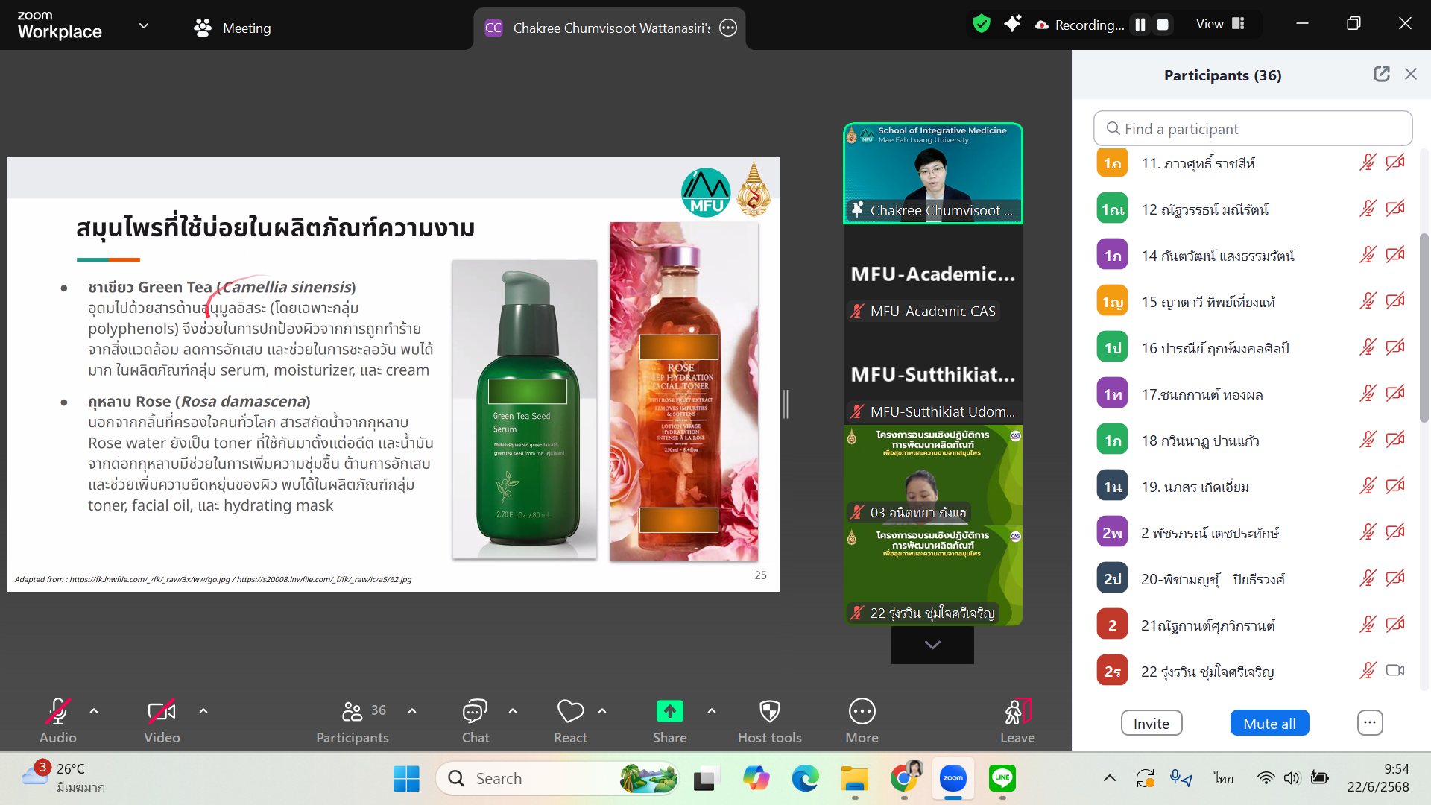Viewport: 1431px width, 805px height.
Task: Click the participants list scrollbar
Action: coord(1424,328)
